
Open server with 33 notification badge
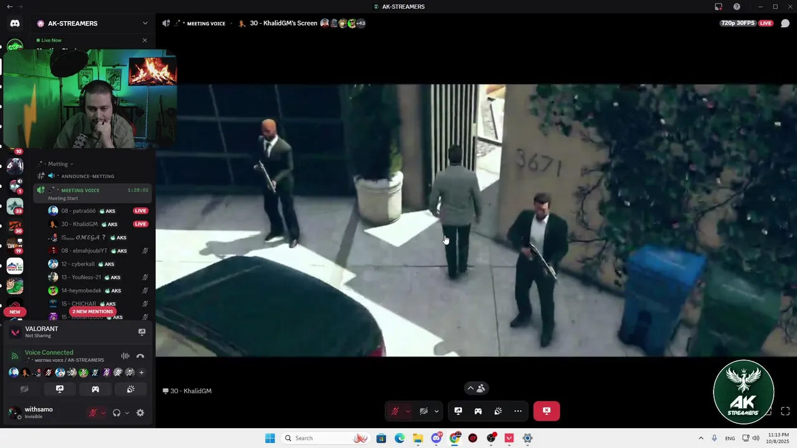(15, 206)
